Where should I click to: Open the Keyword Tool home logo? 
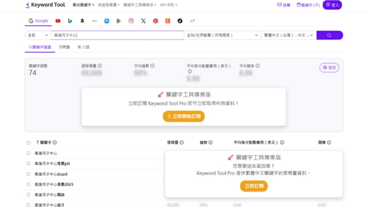[45, 5]
